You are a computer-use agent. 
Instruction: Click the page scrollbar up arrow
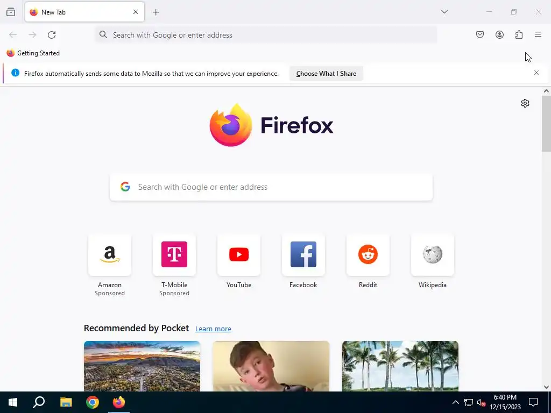[x=546, y=91]
